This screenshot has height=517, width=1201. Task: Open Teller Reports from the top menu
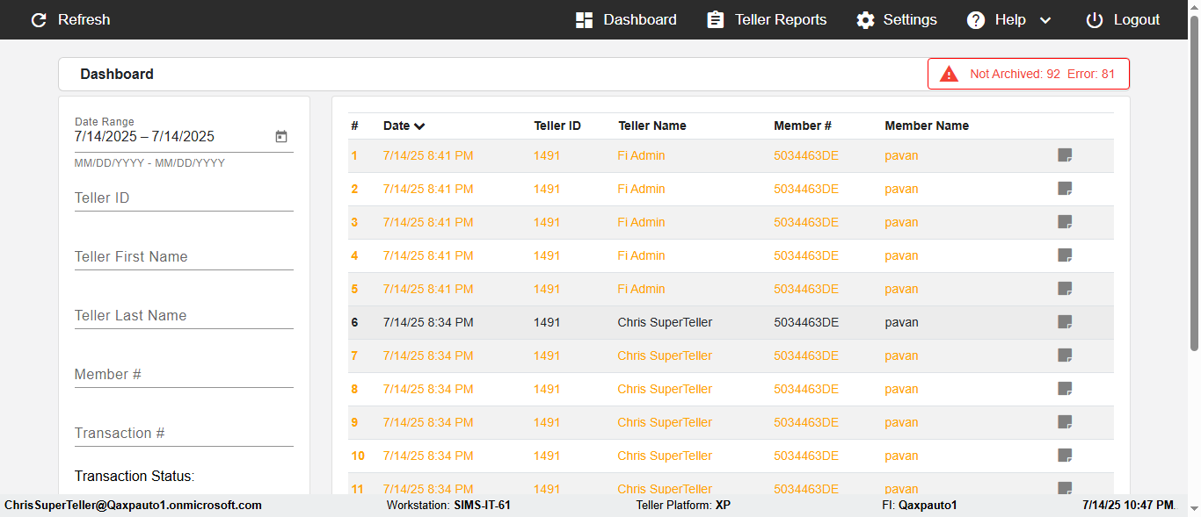coord(767,20)
